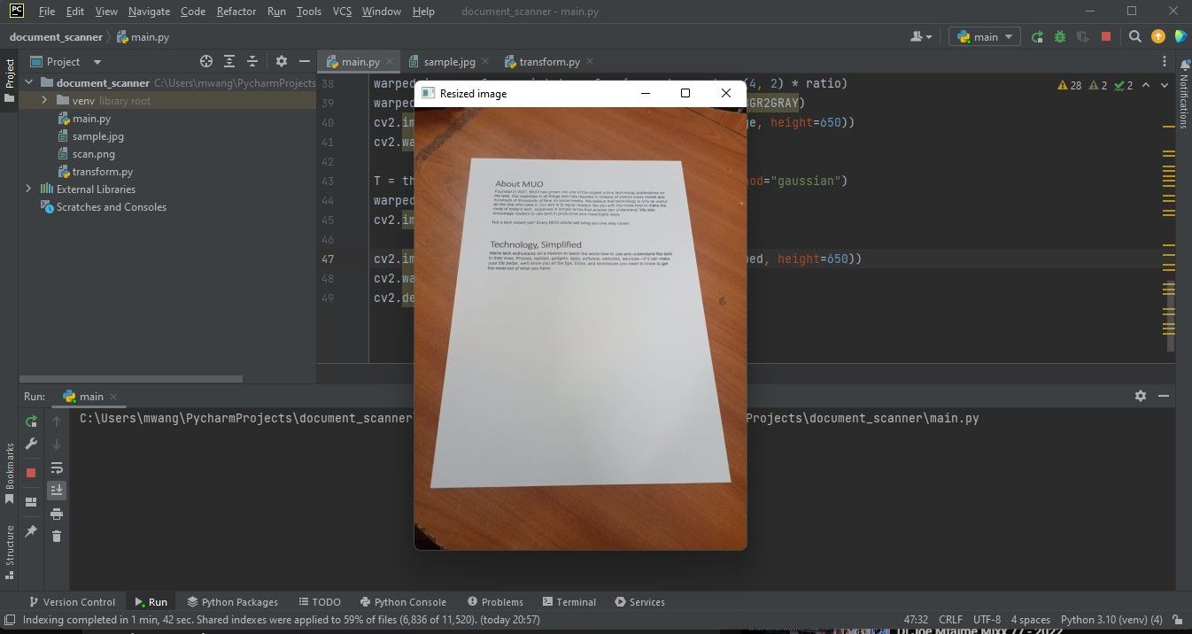Click the print icon in Run panel
Viewport: 1192px width, 634px height.
(57, 514)
